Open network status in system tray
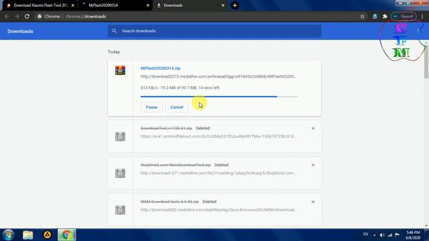 click(x=390, y=235)
